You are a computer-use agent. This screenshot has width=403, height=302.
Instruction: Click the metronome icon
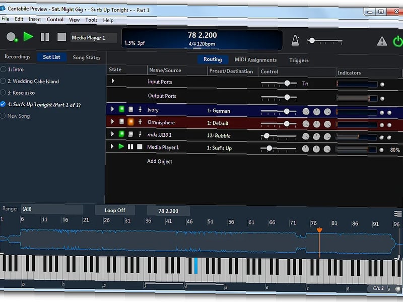pyautogui.click(x=295, y=40)
